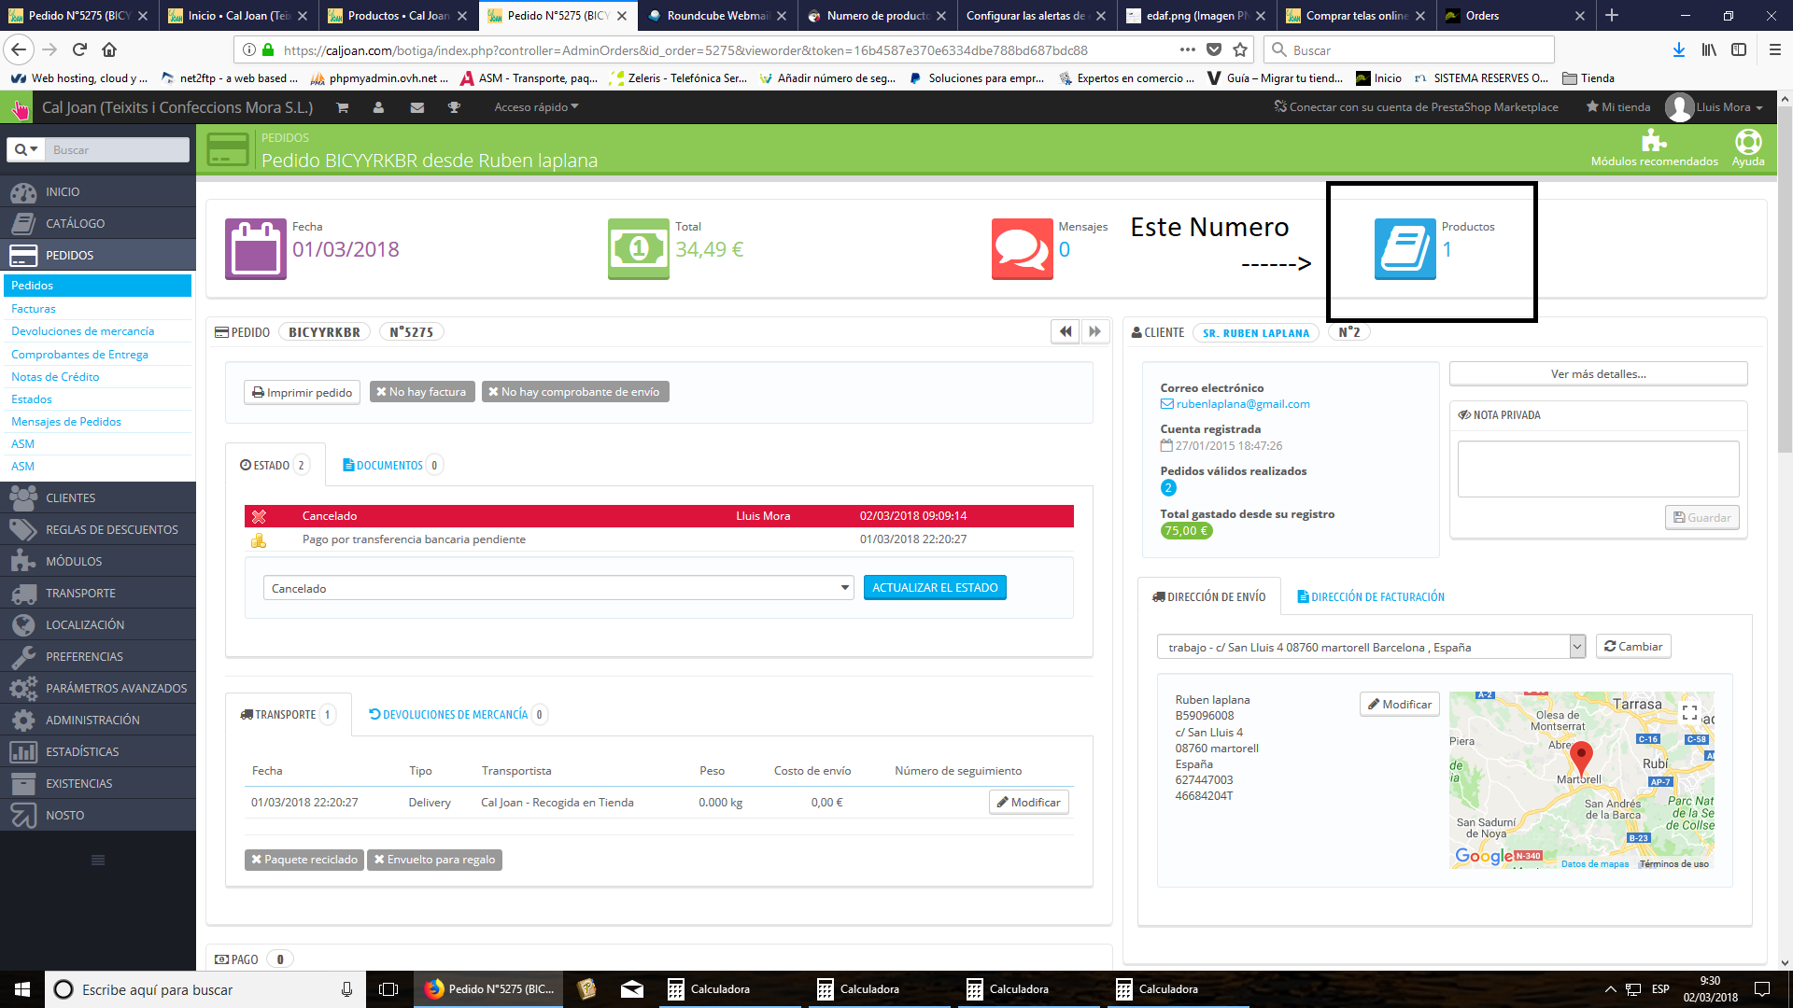Open the order status Cancelado dropdown
Screen dimensions: 1793x1008
click(x=558, y=588)
